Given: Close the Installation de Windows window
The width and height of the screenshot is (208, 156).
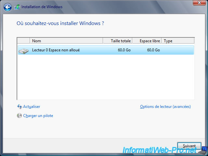Looking at the screenshot, I should 199,3.
